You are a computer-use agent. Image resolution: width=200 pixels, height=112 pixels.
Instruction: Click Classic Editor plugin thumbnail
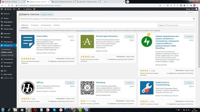tap(28, 41)
